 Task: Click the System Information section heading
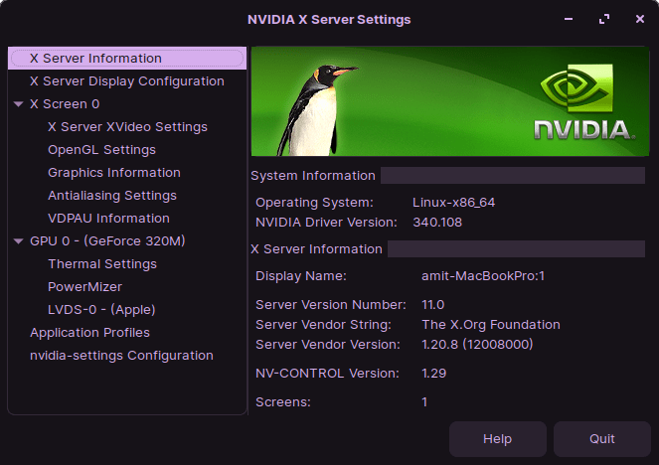coord(313,176)
